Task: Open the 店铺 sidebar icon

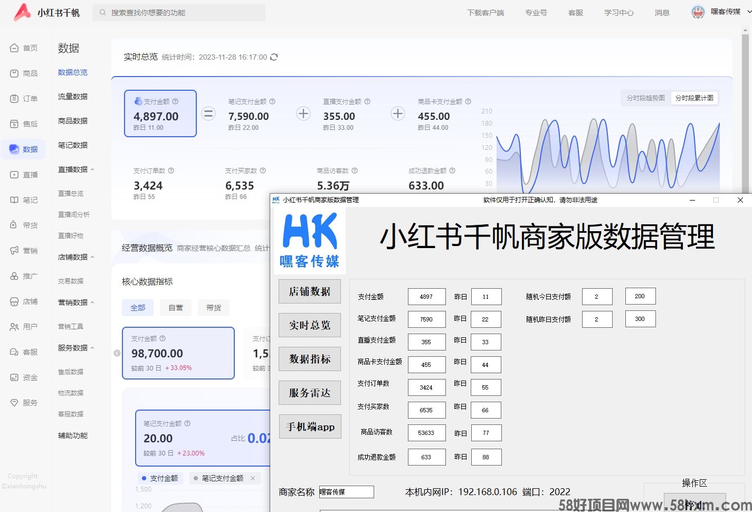Action: click(x=14, y=301)
